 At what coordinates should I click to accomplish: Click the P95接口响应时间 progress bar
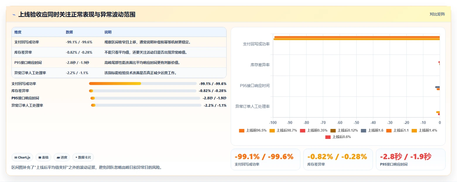coord(145,98)
